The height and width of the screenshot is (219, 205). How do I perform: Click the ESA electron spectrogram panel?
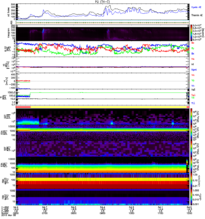coord(102,165)
